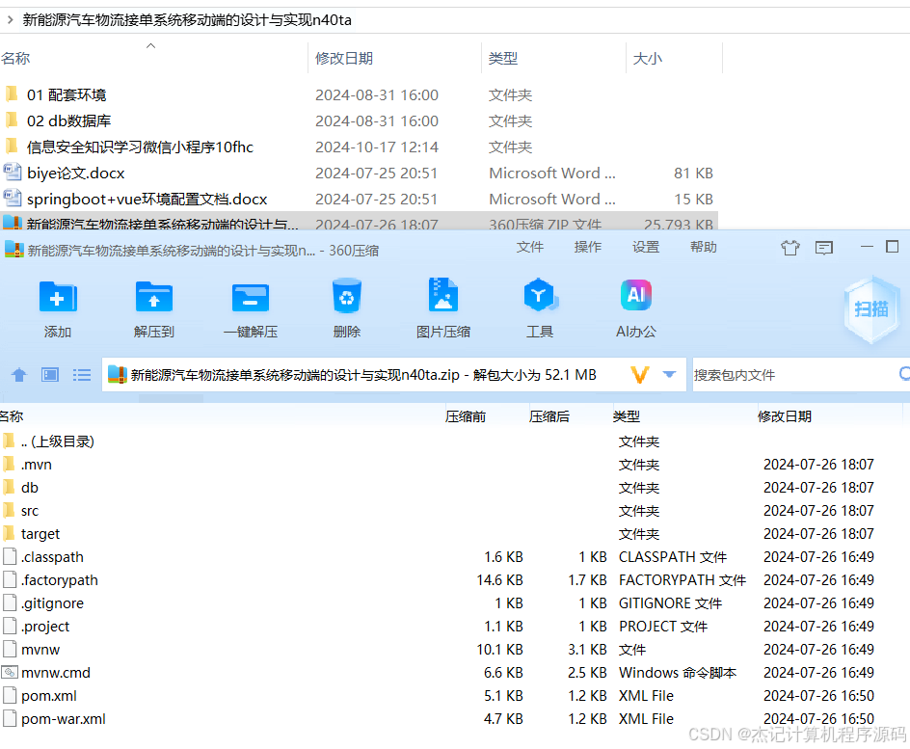Open the 文件 menu
This screenshot has height=749, width=910.
[x=530, y=247]
